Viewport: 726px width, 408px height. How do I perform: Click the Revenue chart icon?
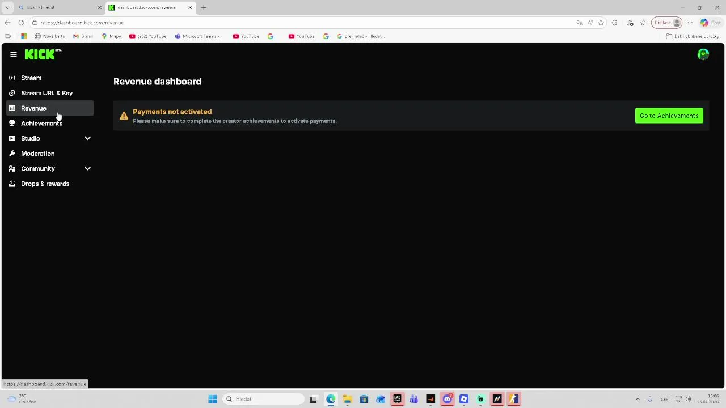pos(12,108)
